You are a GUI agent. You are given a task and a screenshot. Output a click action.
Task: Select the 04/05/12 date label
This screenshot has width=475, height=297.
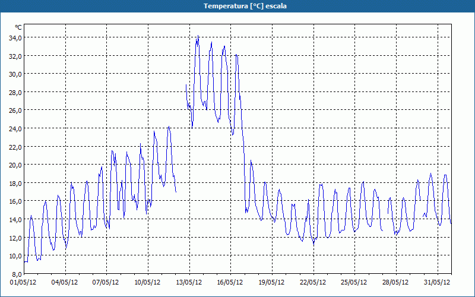point(65,283)
